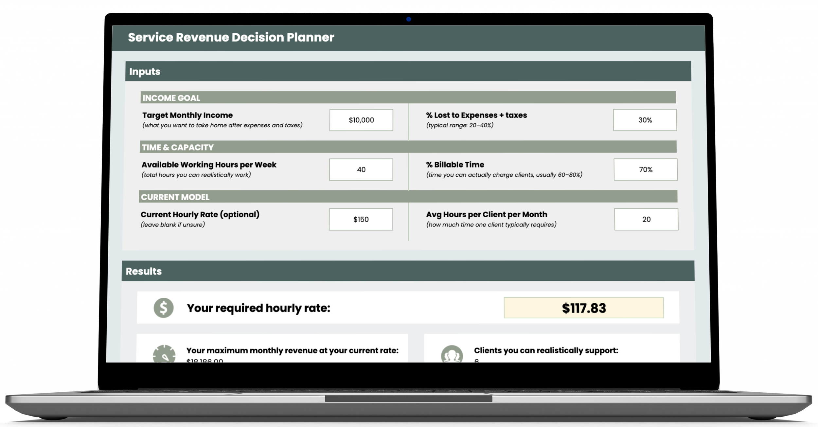Click the Service Revenue Decision Planner title

(231, 37)
